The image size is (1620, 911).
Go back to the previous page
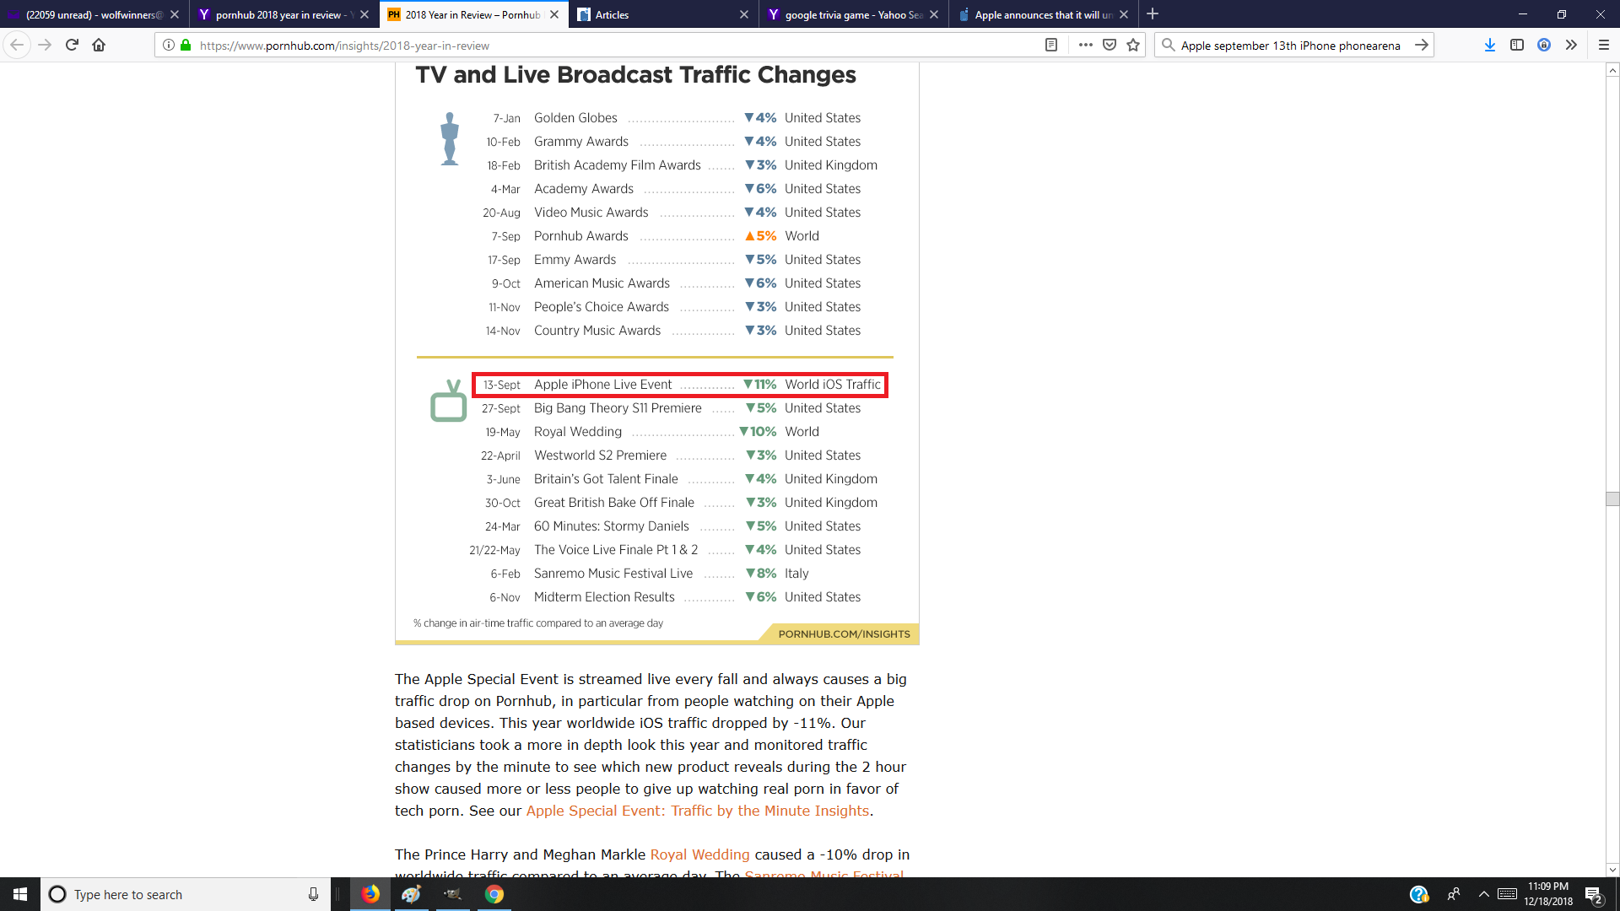[x=17, y=45]
